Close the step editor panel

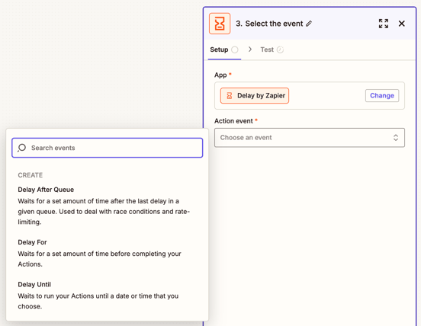click(x=402, y=24)
